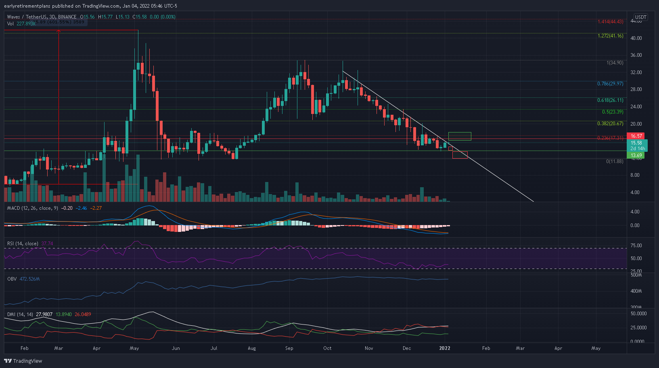This screenshot has width=659, height=368.
Task: Click the 75.00 RSI axis label
Action: click(x=636, y=246)
